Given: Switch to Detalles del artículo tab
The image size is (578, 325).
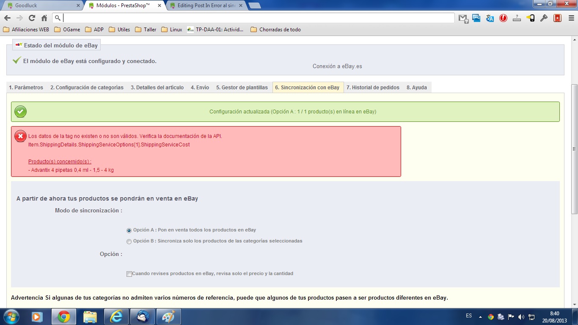Looking at the screenshot, I should click(157, 88).
